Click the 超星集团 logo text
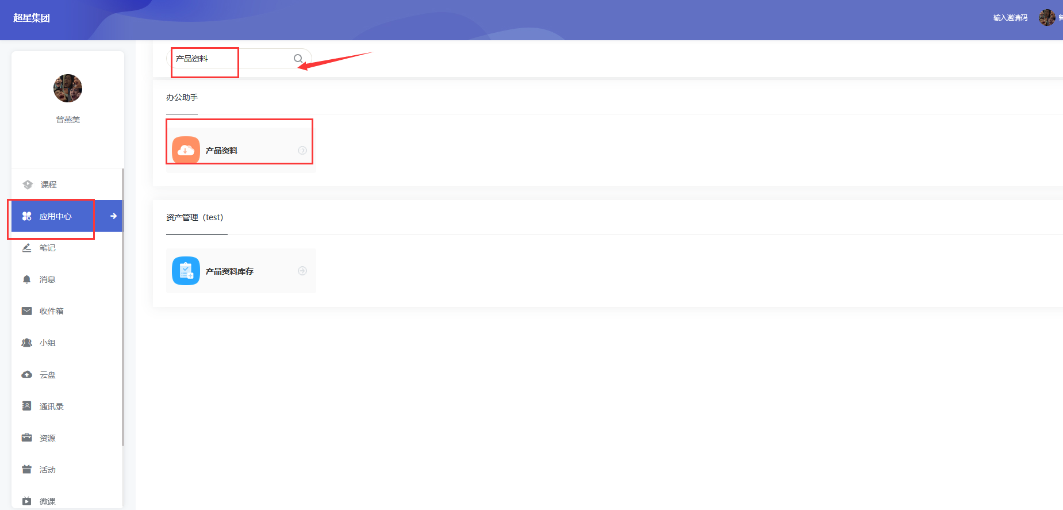The image size is (1063, 510). [x=32, y=18]
